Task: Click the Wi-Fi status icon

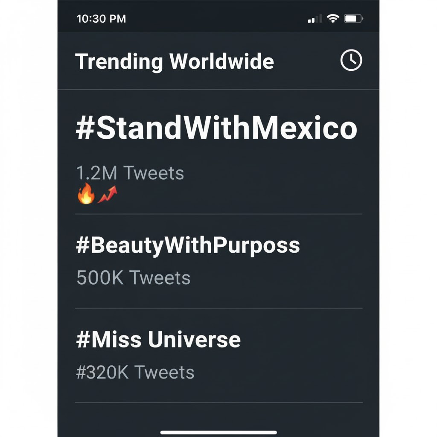Action: point(332,18)
